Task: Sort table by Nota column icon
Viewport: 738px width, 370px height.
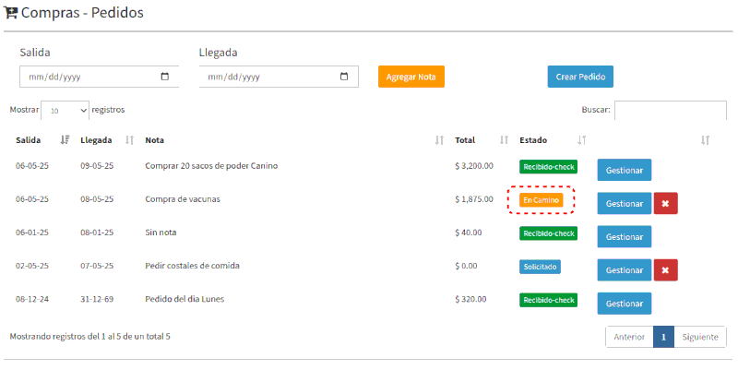Action: coord(440,140)
